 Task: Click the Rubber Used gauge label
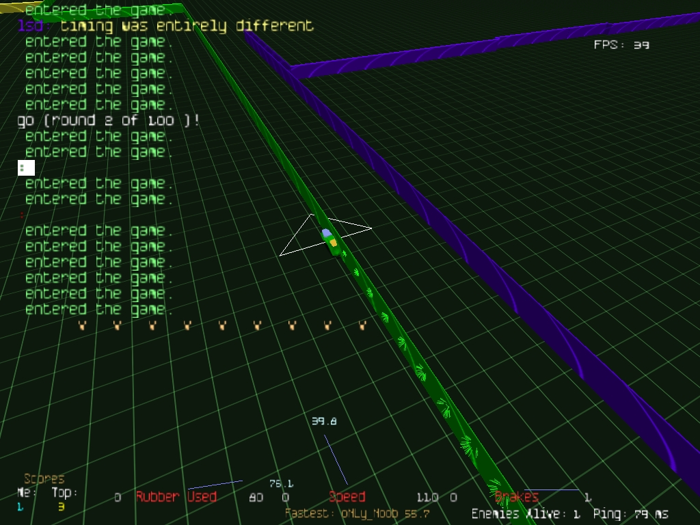coord(176,497)
